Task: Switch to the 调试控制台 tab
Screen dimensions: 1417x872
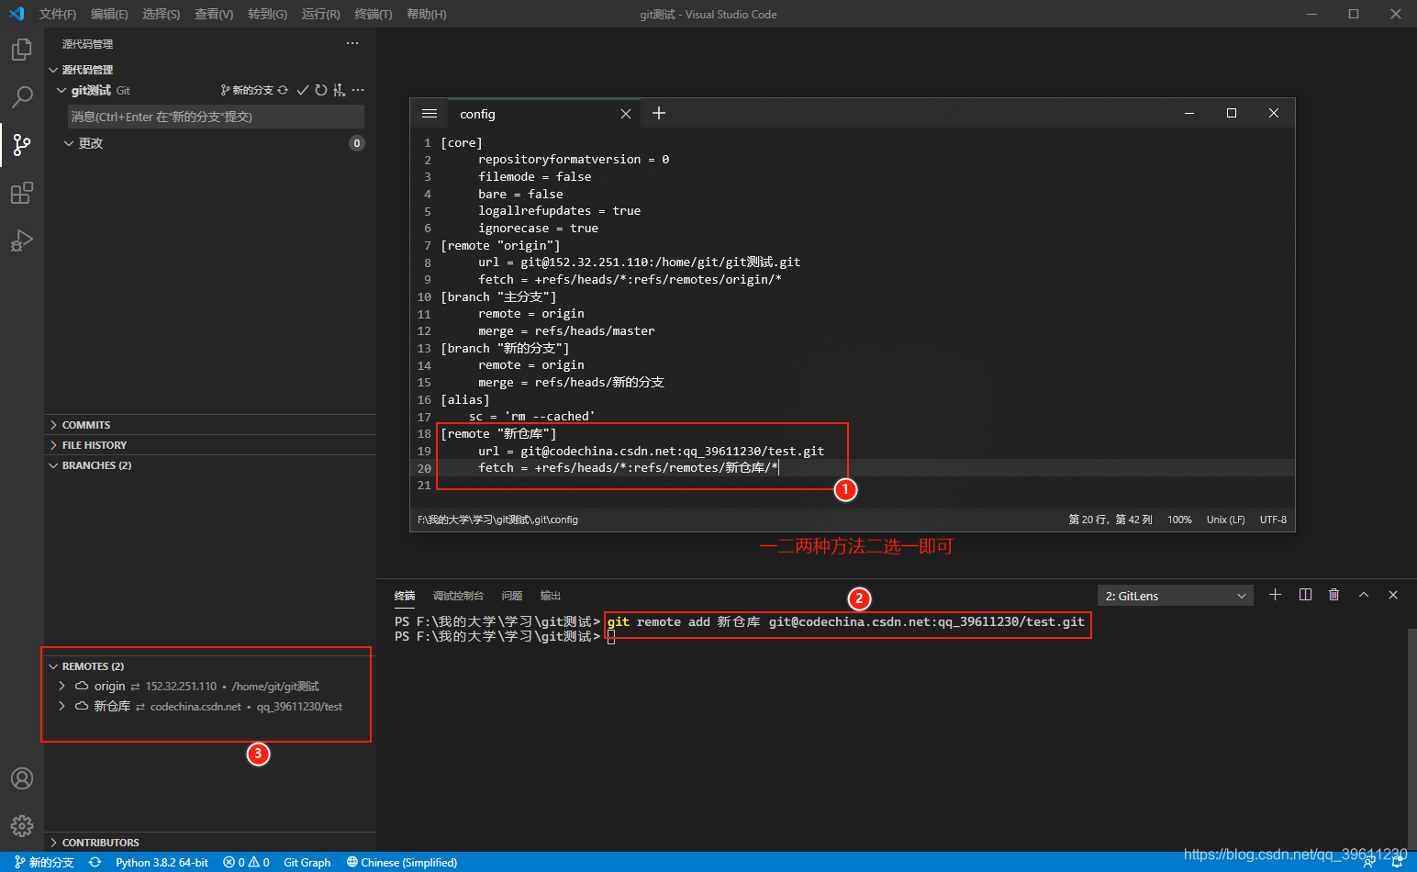Action: (459, 595)
